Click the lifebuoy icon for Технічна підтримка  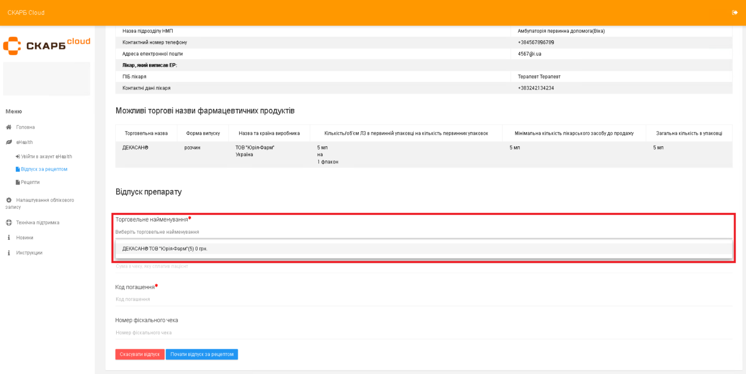point(9,223)
